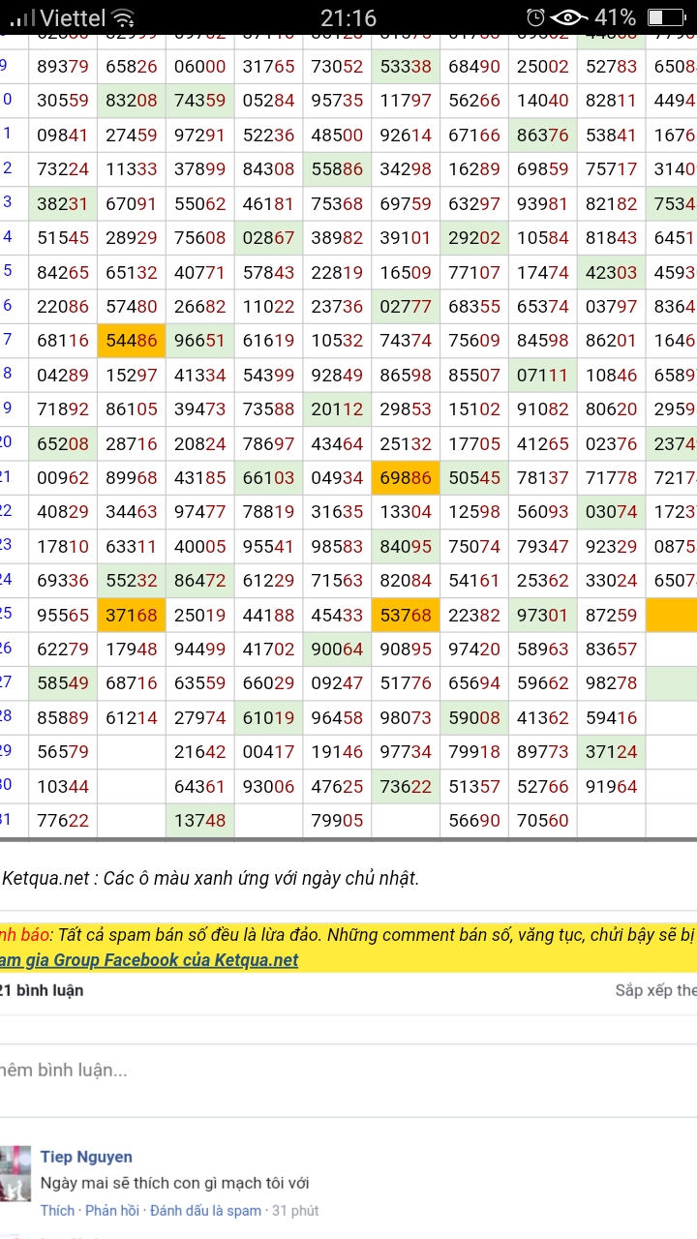Open the 'Sắp xếp theo' sort dropdown

click(655, 990)
